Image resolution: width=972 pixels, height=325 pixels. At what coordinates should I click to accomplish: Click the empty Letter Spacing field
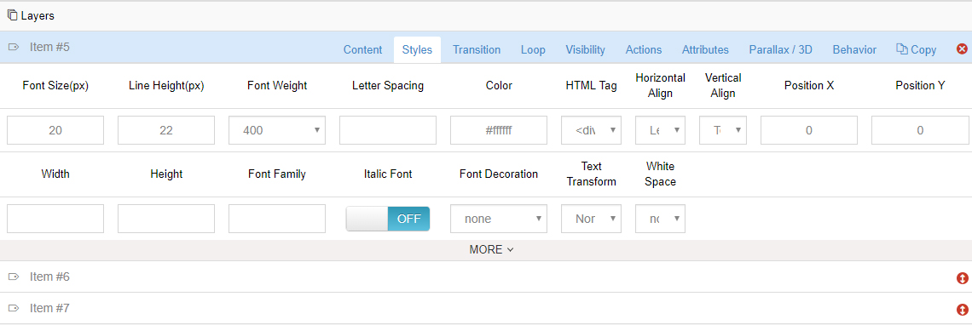[x=388, y=130]
